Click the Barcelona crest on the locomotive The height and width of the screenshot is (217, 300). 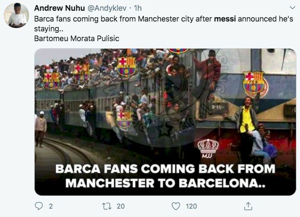[x=253, y=83]
